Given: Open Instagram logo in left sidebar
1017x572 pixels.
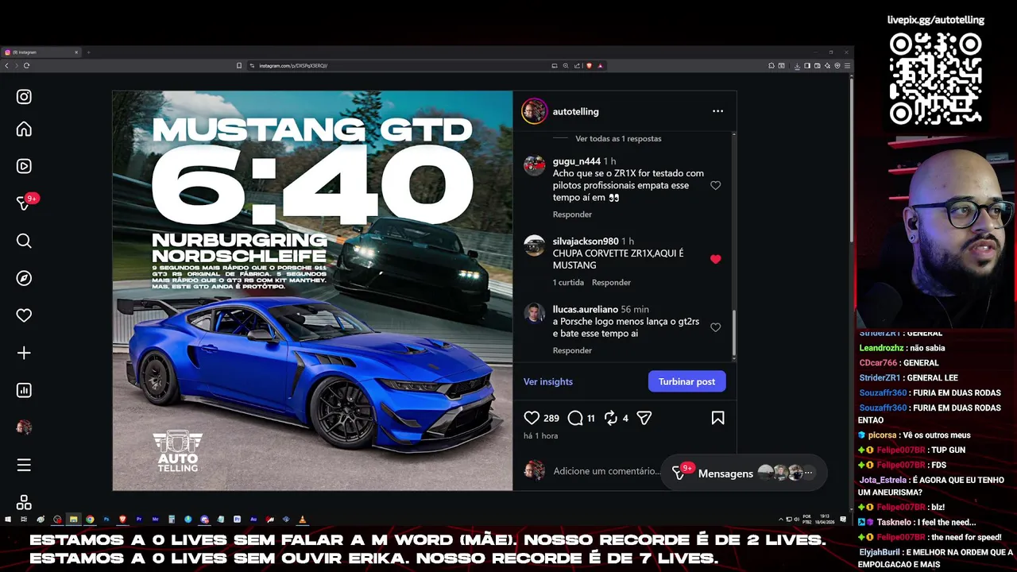Looking at the screenshot, I should pyautogui.click(x=24, y=97).
